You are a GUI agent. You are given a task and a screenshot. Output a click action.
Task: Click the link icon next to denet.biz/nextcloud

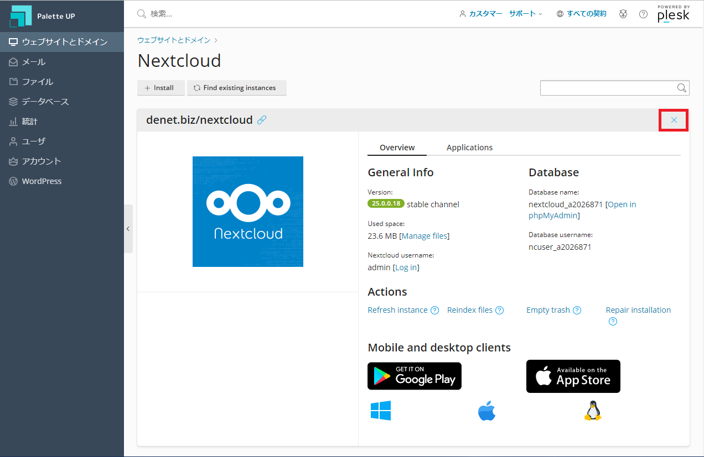point(262,120)
